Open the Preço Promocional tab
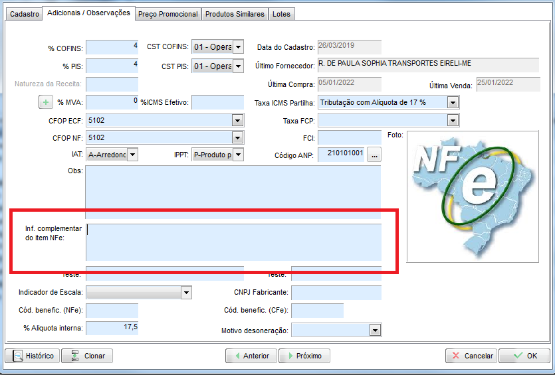 (167, 14)
